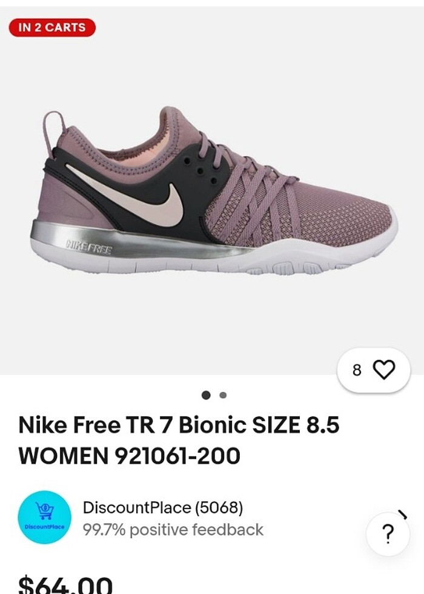The width and height of the screenshot is (424, 594).
Task: Click the seller feedback score (5068)
Action: coord(219,507)
